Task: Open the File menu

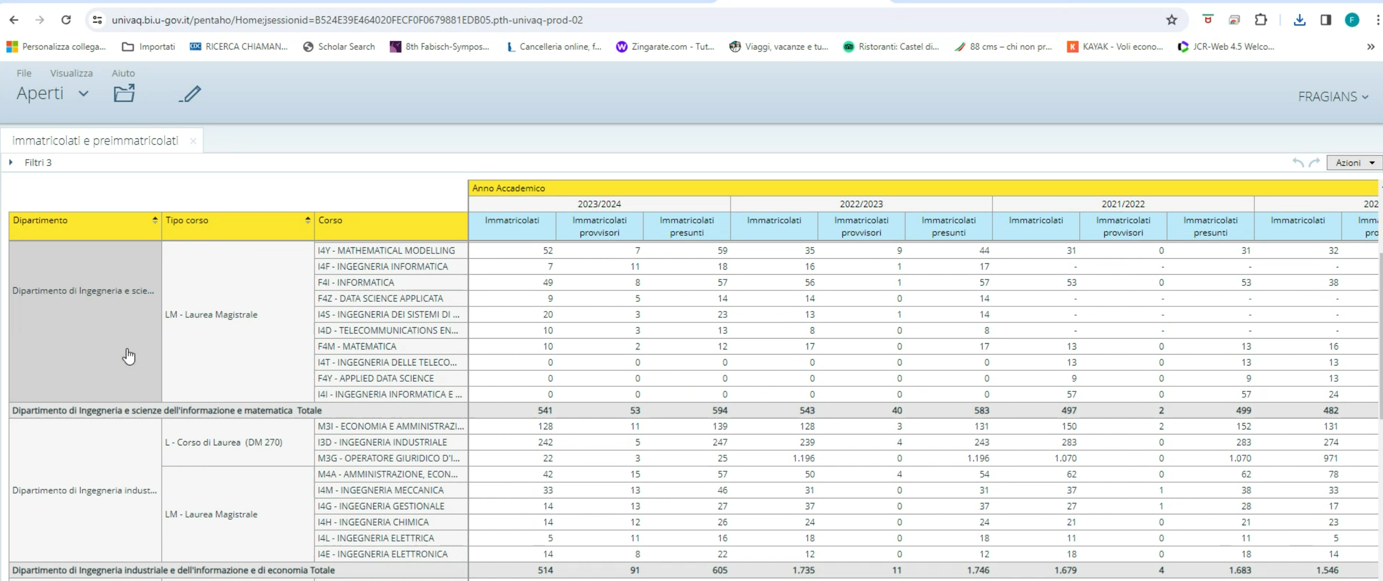Action: pyautogui.click(x=24, y=73)
